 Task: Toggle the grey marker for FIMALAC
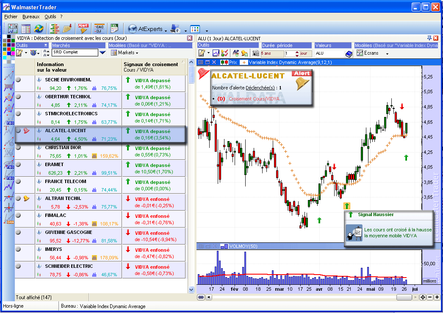(18, 215)
